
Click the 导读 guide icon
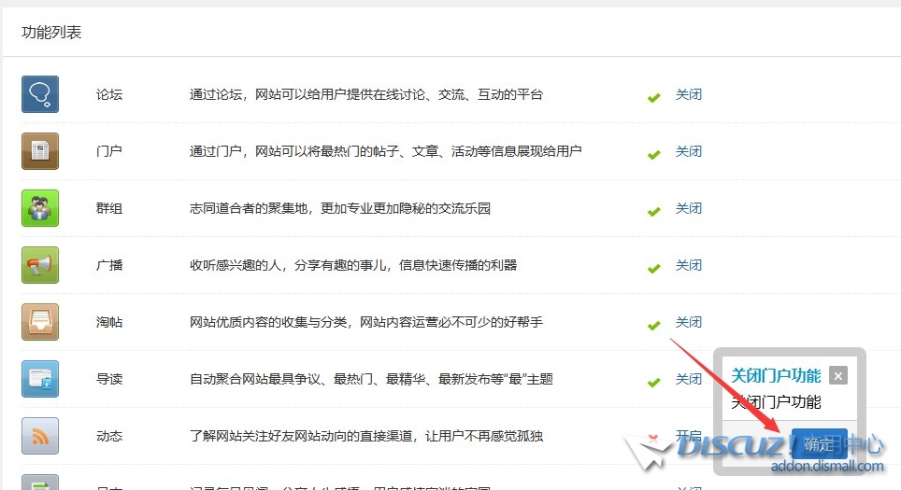coord(40,379)
